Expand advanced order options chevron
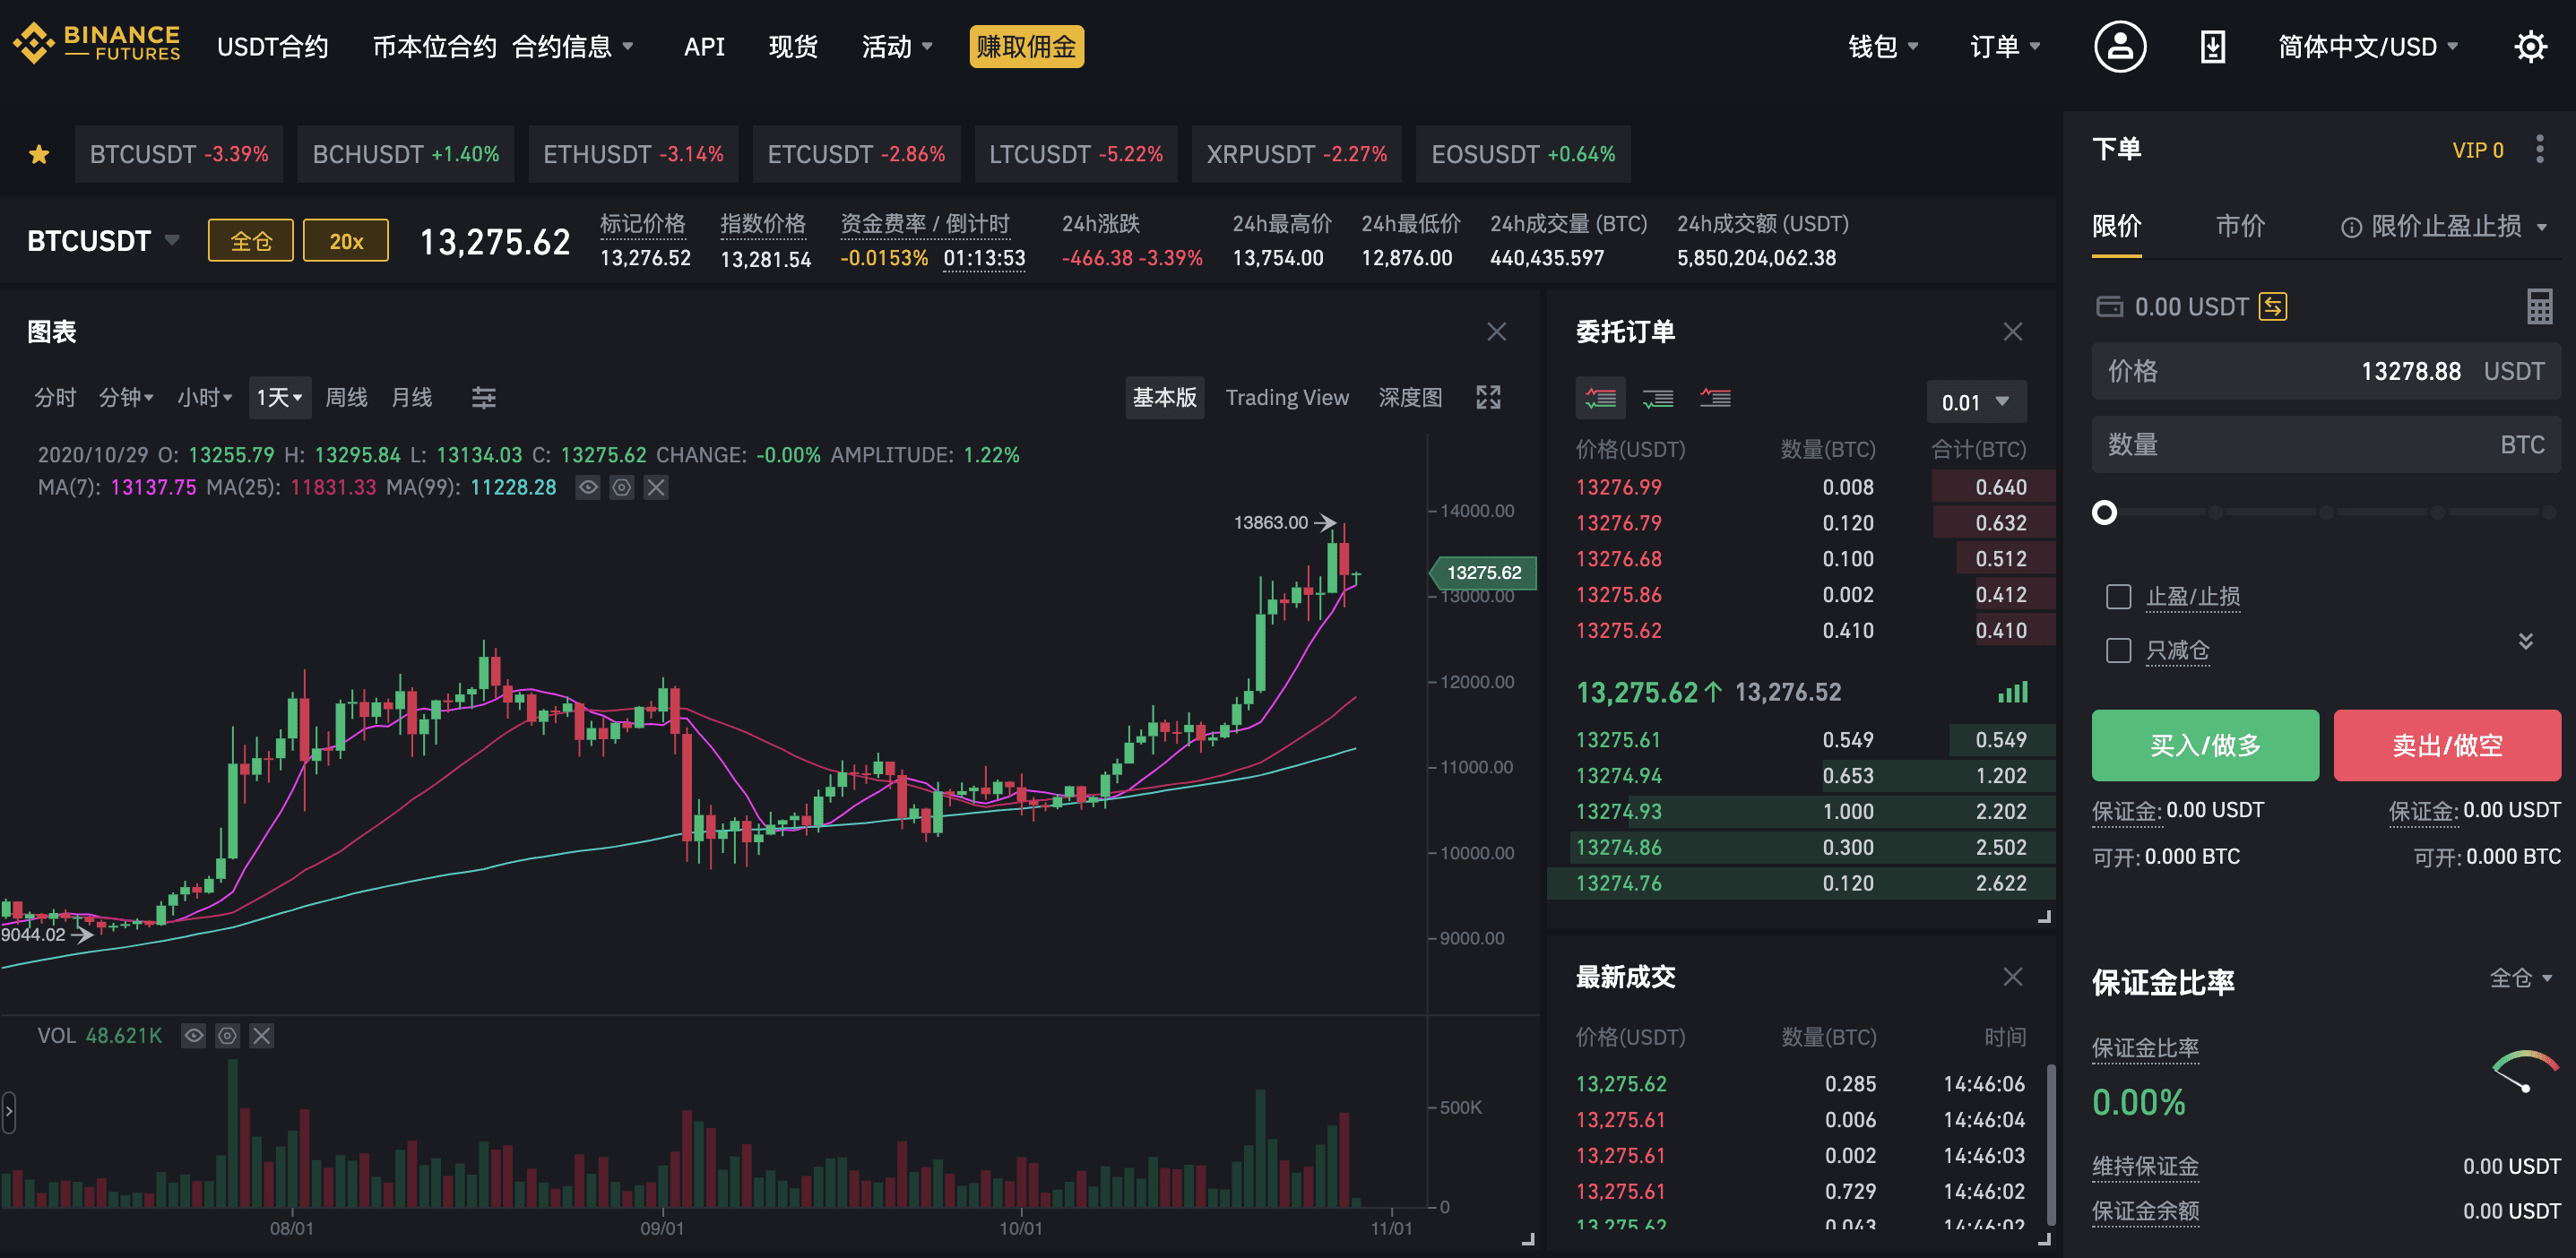Image resolution: width=2576 pixels, height=1258 pixels. point(2526,641)
